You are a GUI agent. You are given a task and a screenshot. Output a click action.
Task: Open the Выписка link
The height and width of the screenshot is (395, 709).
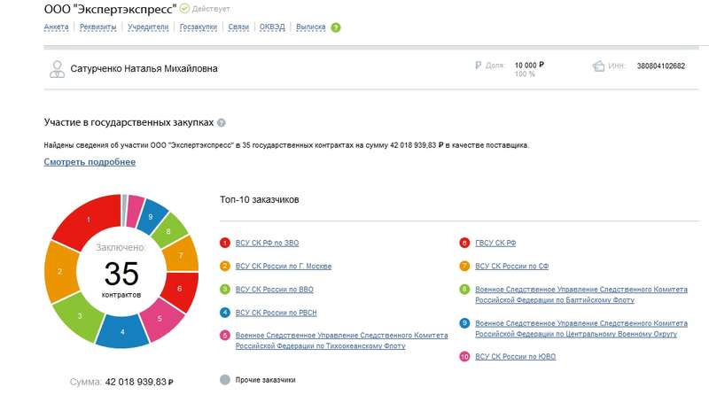click(311, 27)
